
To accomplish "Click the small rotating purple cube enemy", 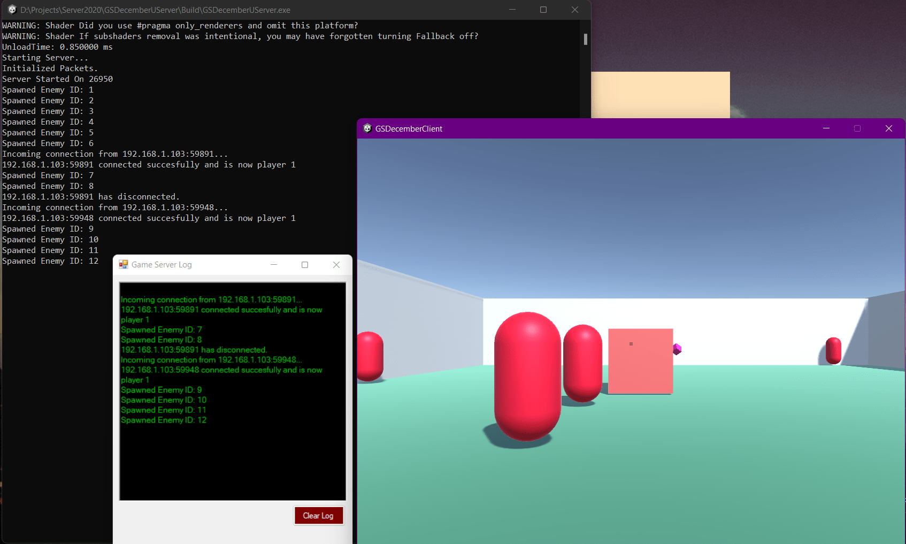I will coord(677,349).
